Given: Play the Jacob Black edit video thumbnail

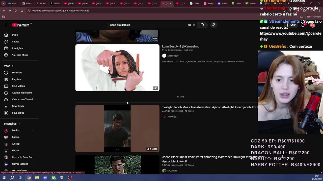Looking at the screenshot, I should click(117, 165).
